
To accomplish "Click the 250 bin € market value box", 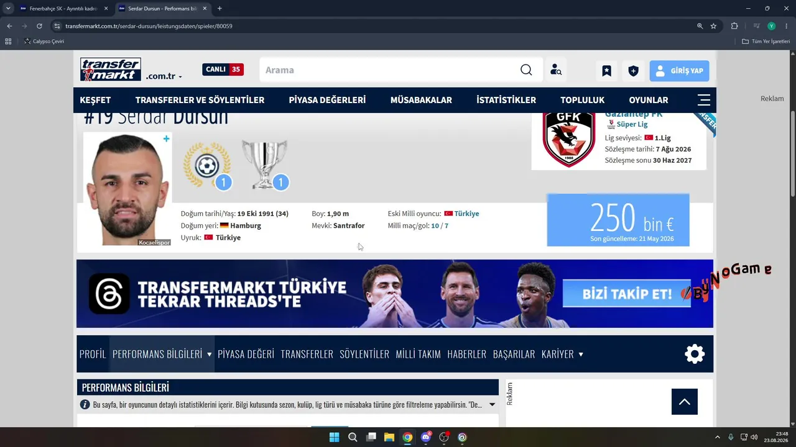I will (618, 220).
